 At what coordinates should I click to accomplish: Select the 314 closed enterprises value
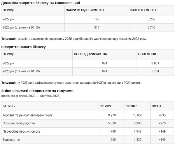97,27
